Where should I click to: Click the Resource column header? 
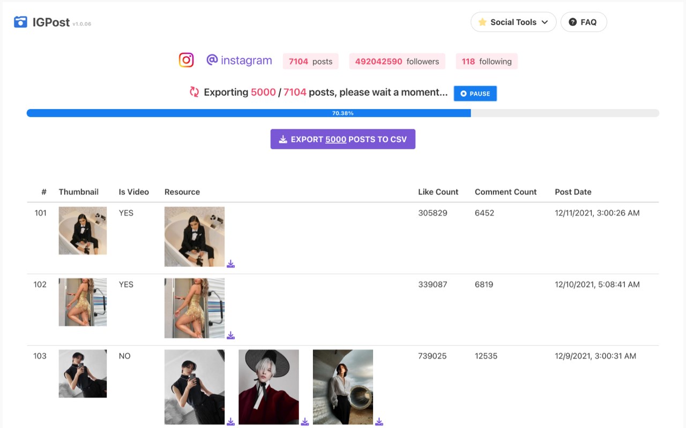[182, 192]
